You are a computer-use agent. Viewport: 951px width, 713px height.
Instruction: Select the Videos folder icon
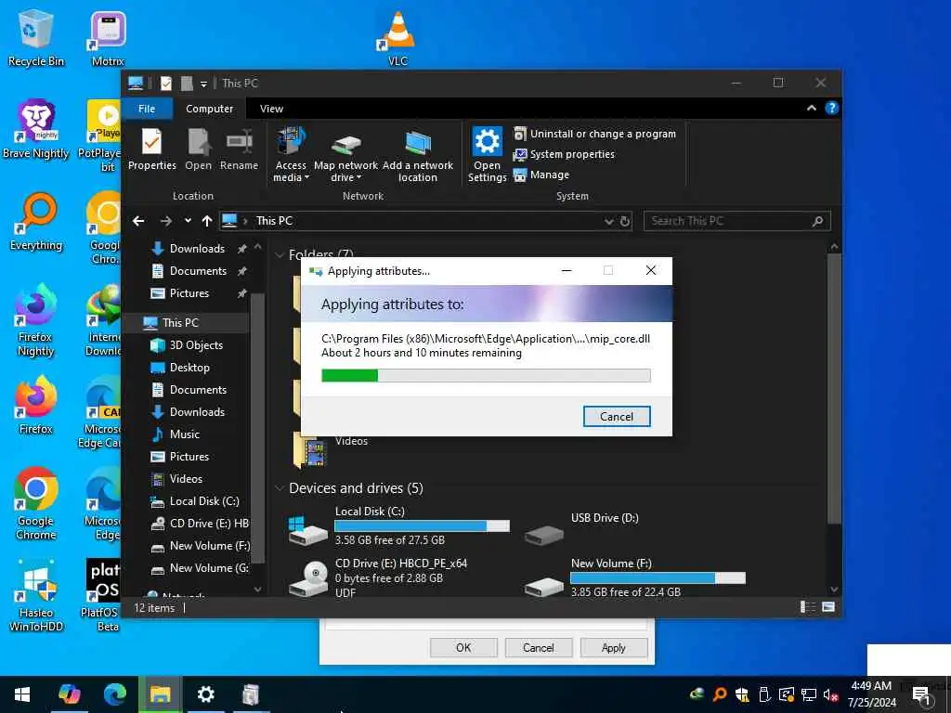coord(312,452)
